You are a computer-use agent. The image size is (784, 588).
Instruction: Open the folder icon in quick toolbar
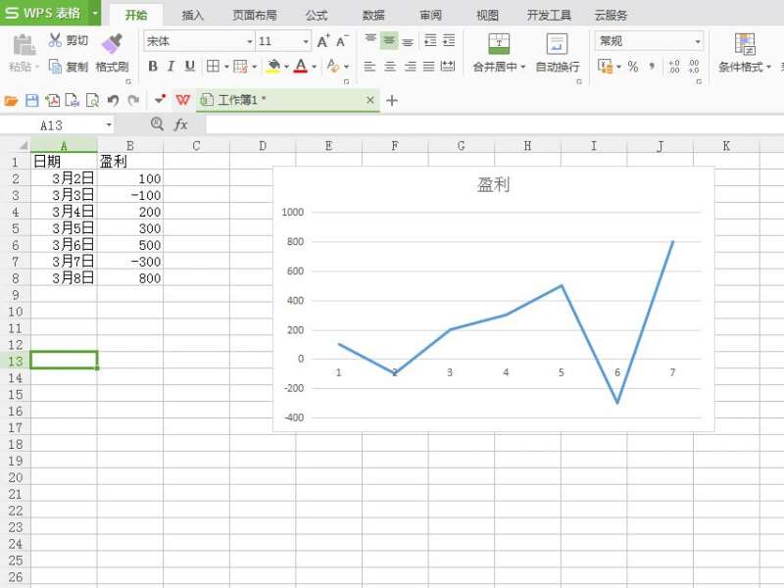point(12,100)
